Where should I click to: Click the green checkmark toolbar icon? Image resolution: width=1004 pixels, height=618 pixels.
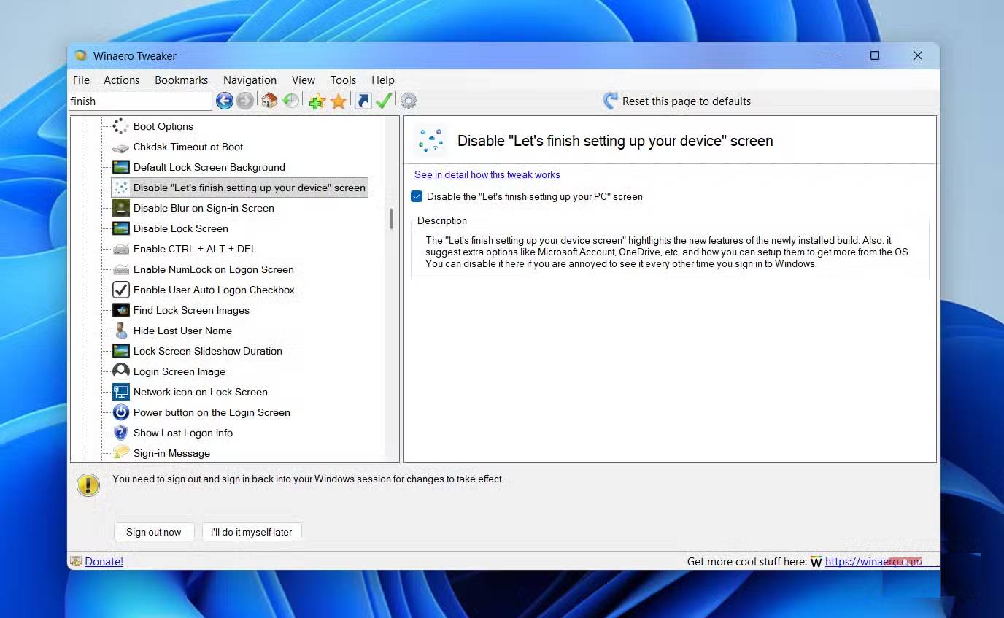pos(384,101)
